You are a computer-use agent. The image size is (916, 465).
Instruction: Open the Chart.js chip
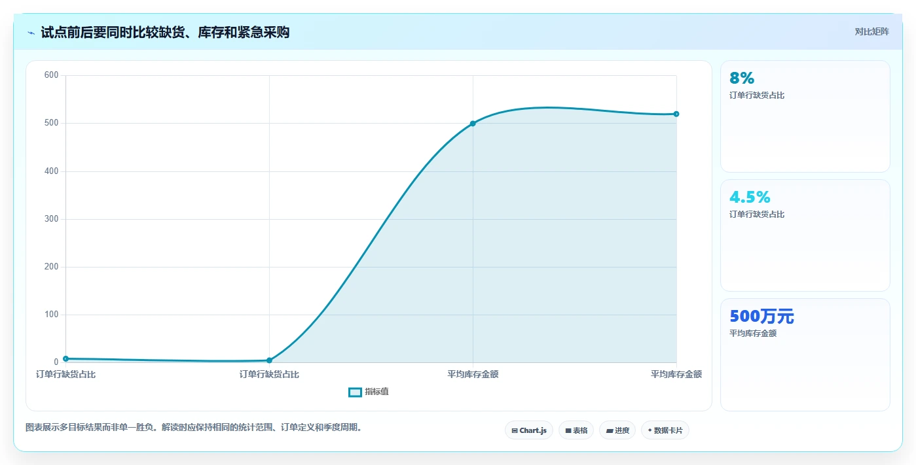tap(529, 430)
